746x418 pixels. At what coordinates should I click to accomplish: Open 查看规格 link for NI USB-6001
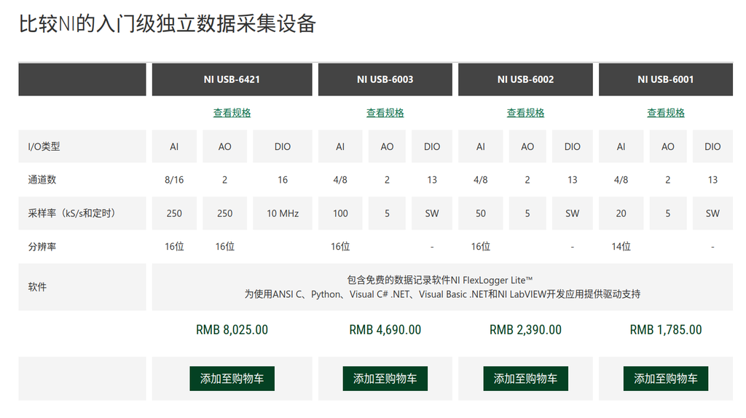[666, 113]
